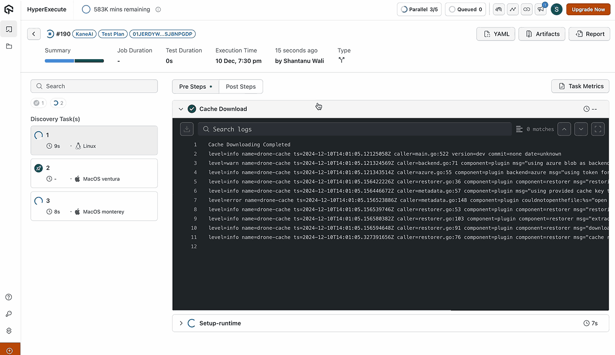
Task: Open the Parallel 3/5 dropdown
Action: [419, 9]
